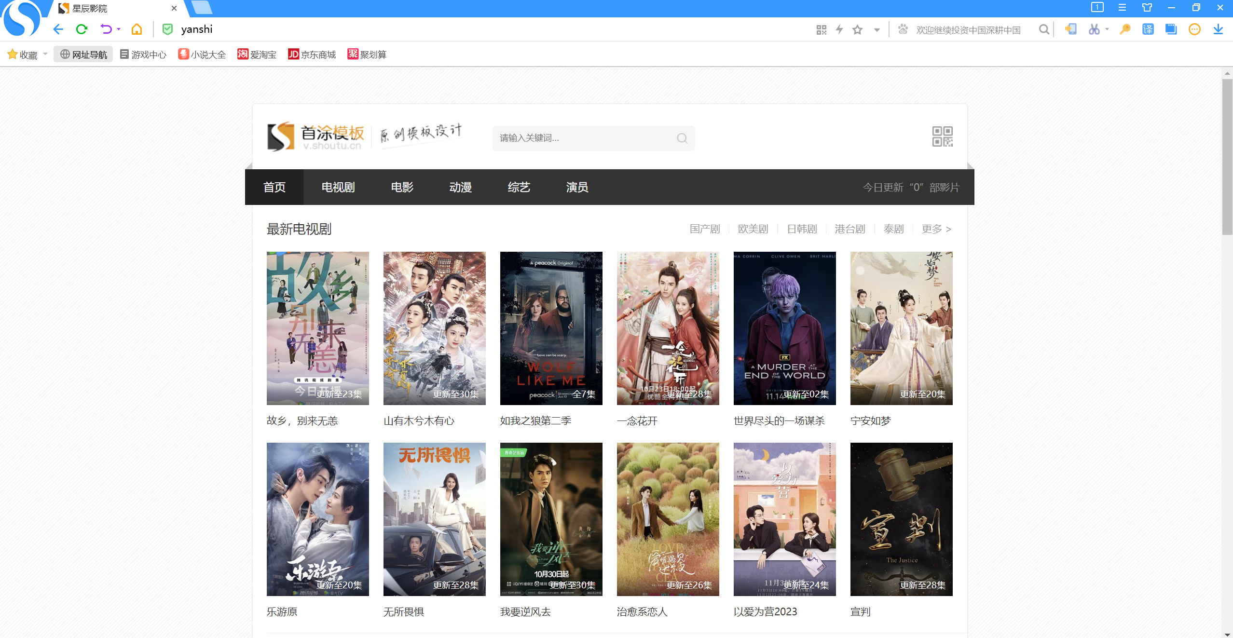Click the 更多 > link
1233x638 pixels.
(936, 229)
